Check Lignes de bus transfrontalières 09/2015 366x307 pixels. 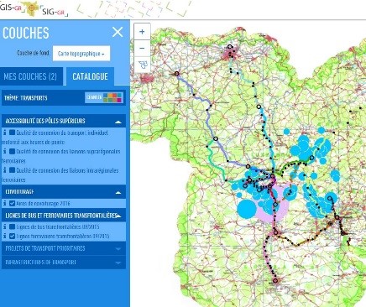[13, 226]
